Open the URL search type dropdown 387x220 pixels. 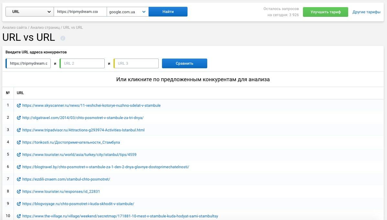click(29, 12)
